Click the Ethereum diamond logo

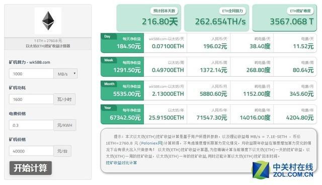point(48,21)
